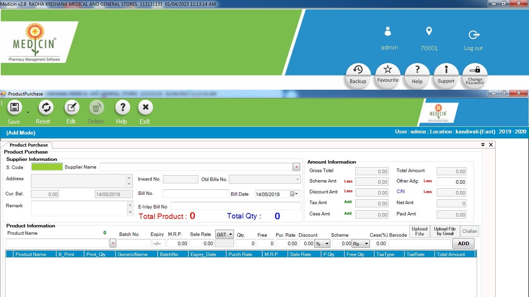
Task: Click the Change Password icon
Action: tap(474, 73)
